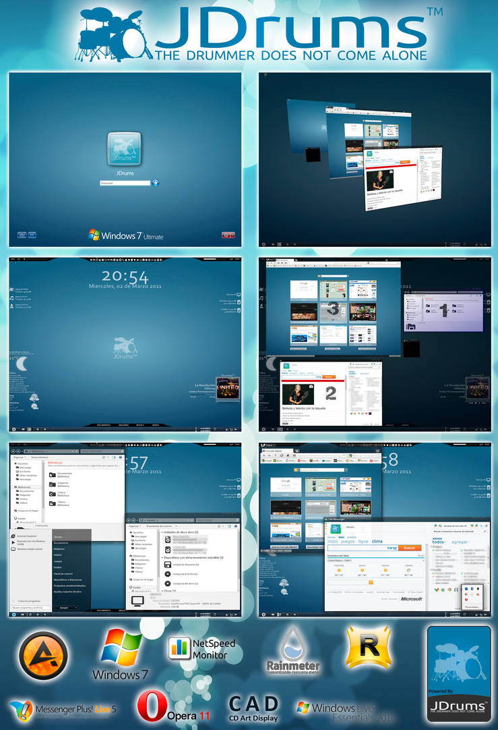Click the yellow RocketDock R icon
The width and height of the screenshot is (498, 730).
369,646
